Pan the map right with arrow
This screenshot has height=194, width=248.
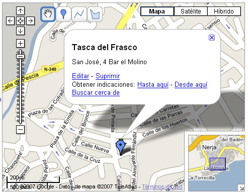point(30,21)
